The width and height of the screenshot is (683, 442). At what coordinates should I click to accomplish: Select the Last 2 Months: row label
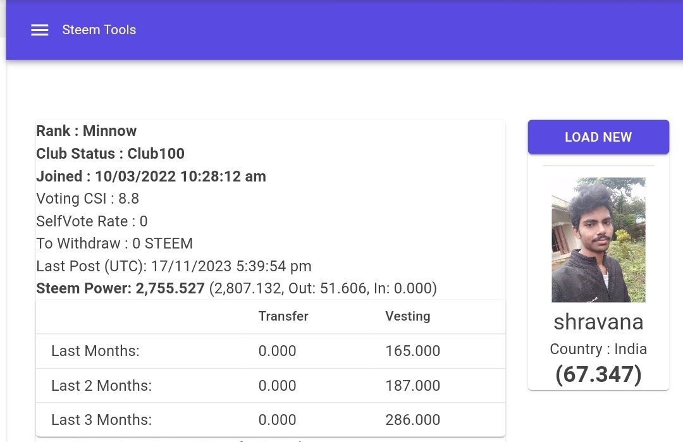[x=101, y=385]
